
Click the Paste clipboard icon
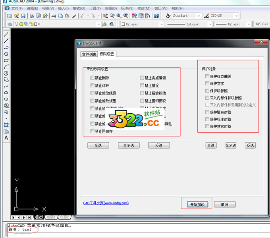[x=67, y=16]
